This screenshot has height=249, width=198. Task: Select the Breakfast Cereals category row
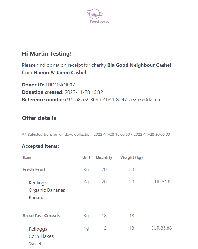pos(41,216)
